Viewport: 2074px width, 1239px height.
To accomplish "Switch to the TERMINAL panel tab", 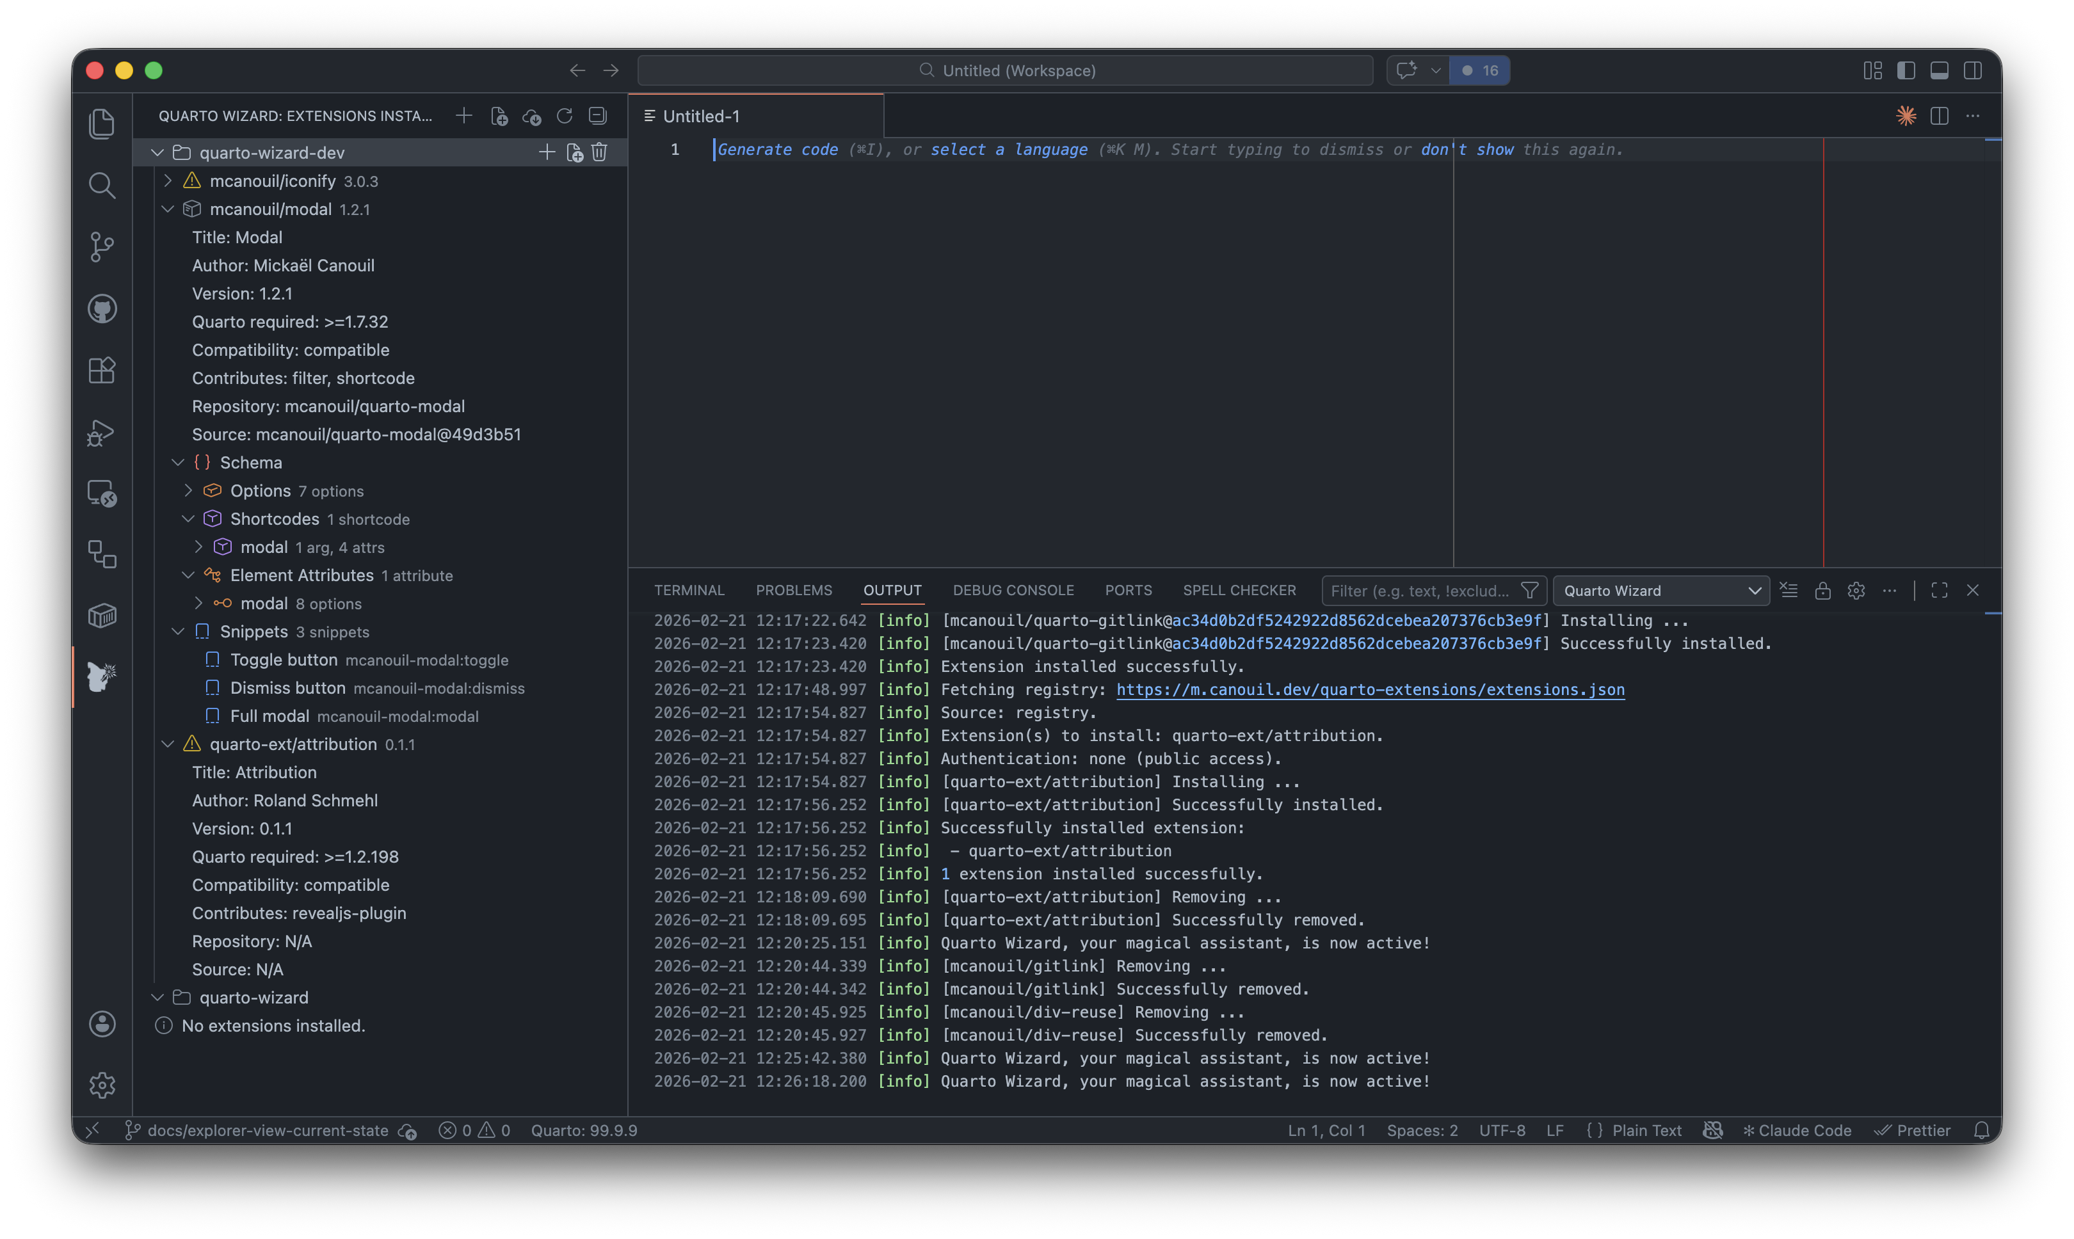I will point(689,590).
